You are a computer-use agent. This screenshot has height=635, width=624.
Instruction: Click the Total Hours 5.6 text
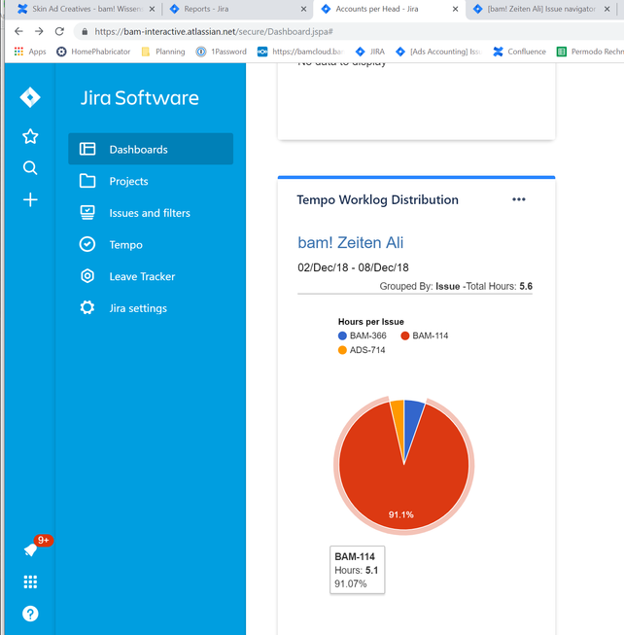[x=500, y=286]
